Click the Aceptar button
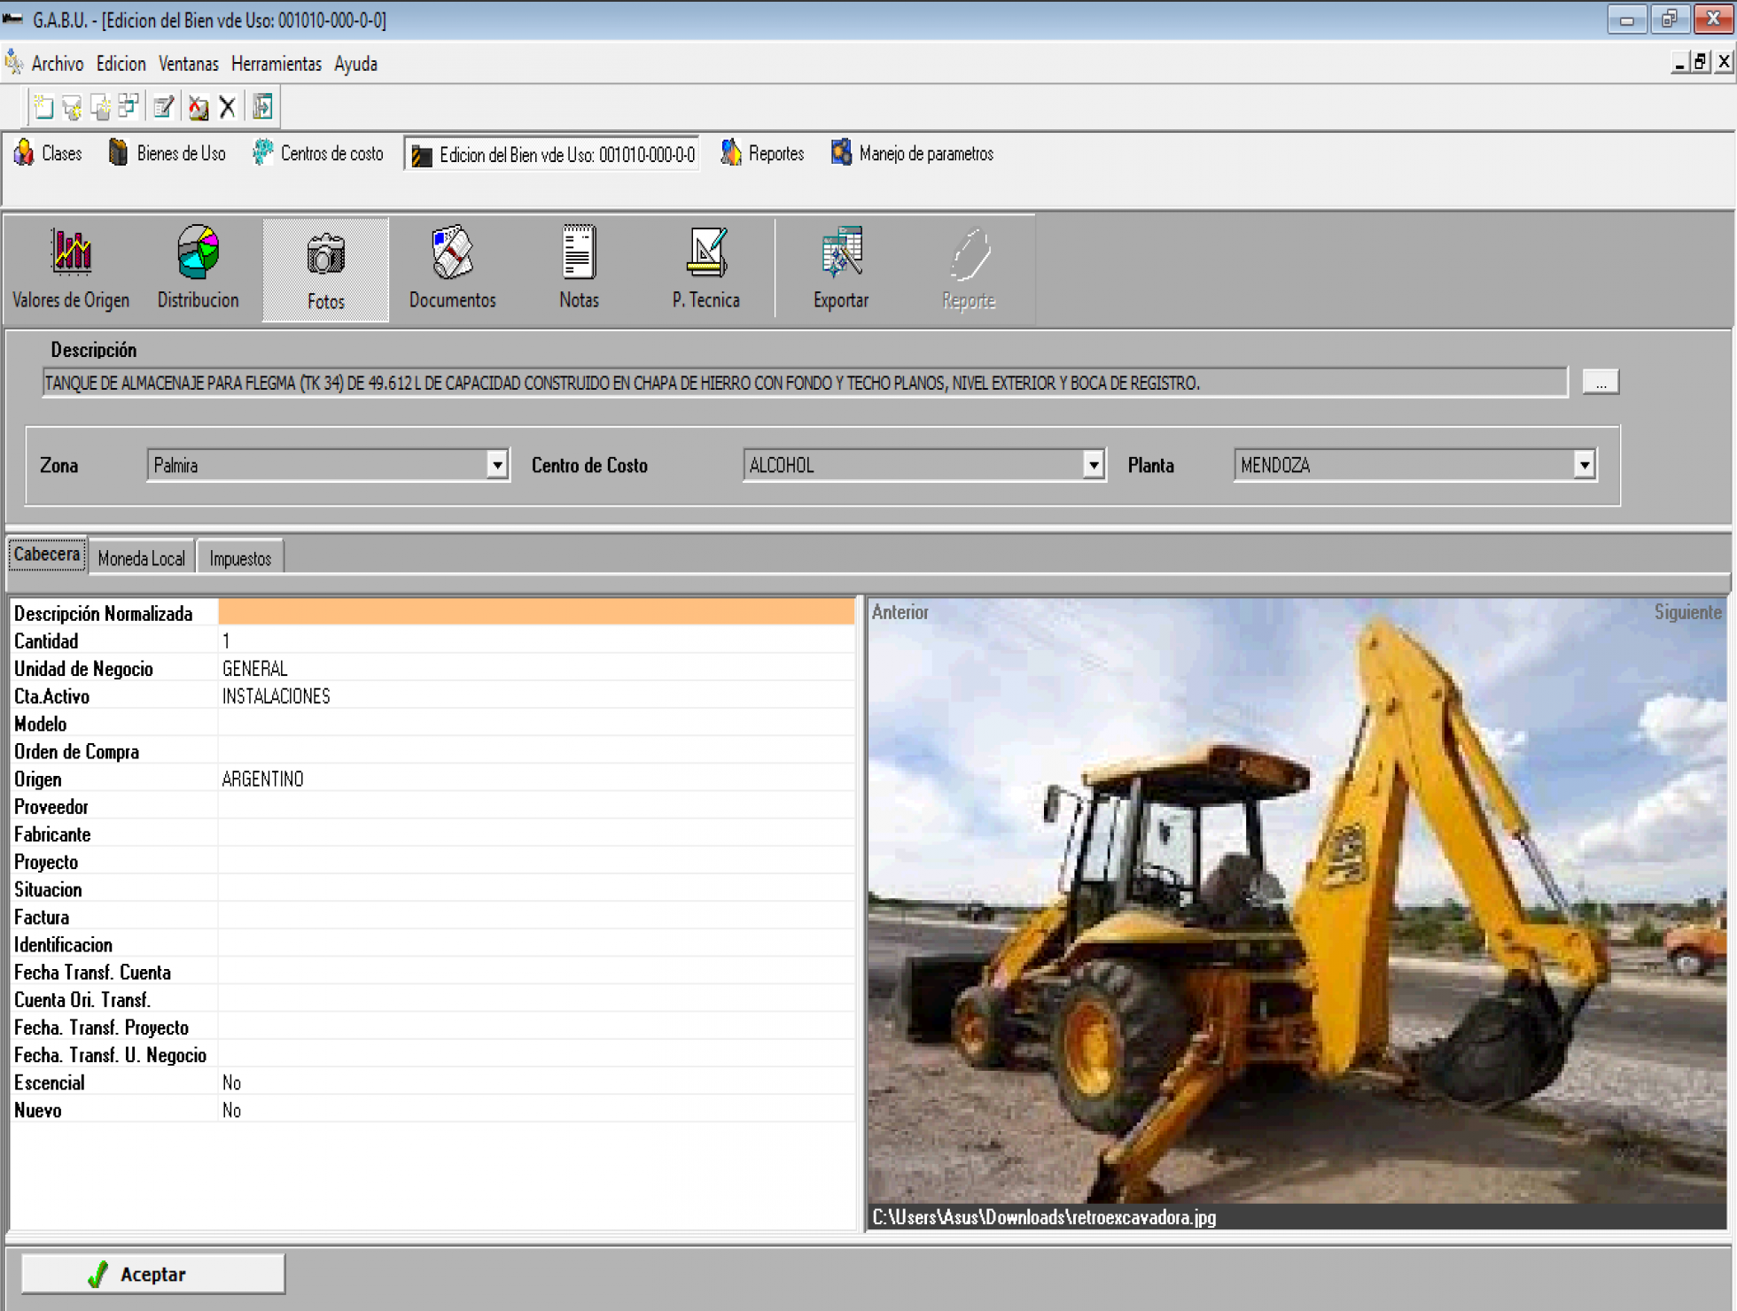The height and width of the screenshot is (1311, 1737). tap(152, 1274)
